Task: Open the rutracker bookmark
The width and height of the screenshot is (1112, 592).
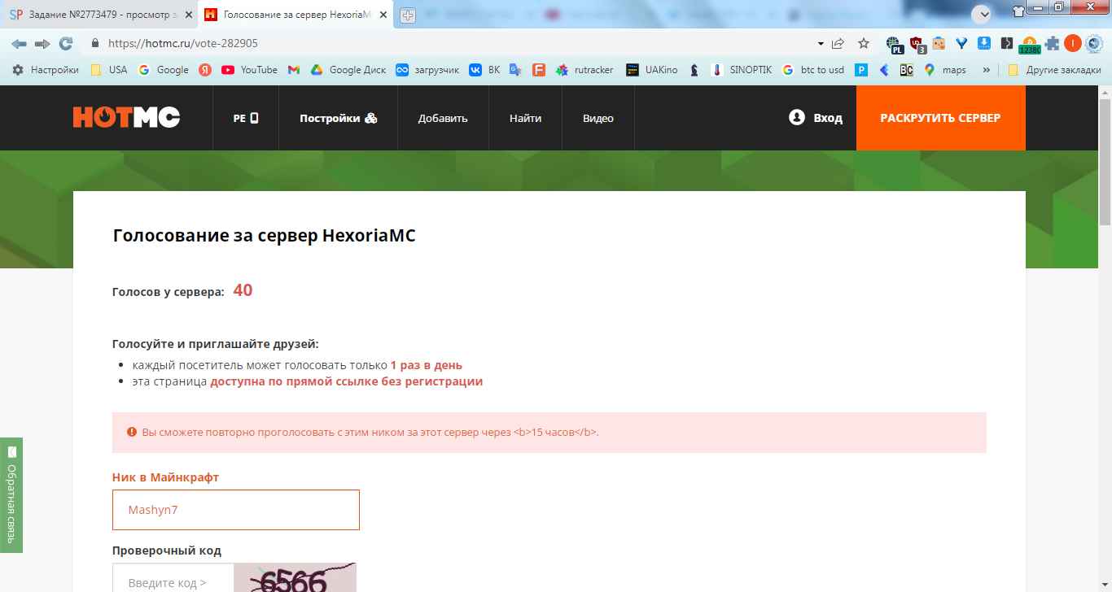Action: [584, 70]
